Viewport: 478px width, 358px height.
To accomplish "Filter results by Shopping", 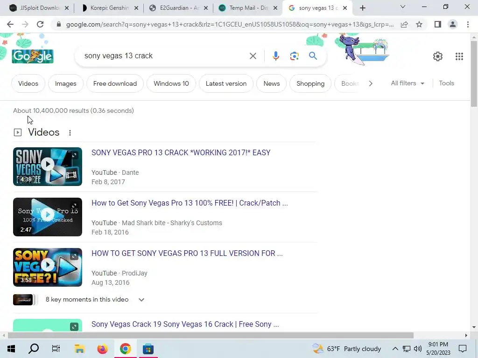I will (310, 83).
